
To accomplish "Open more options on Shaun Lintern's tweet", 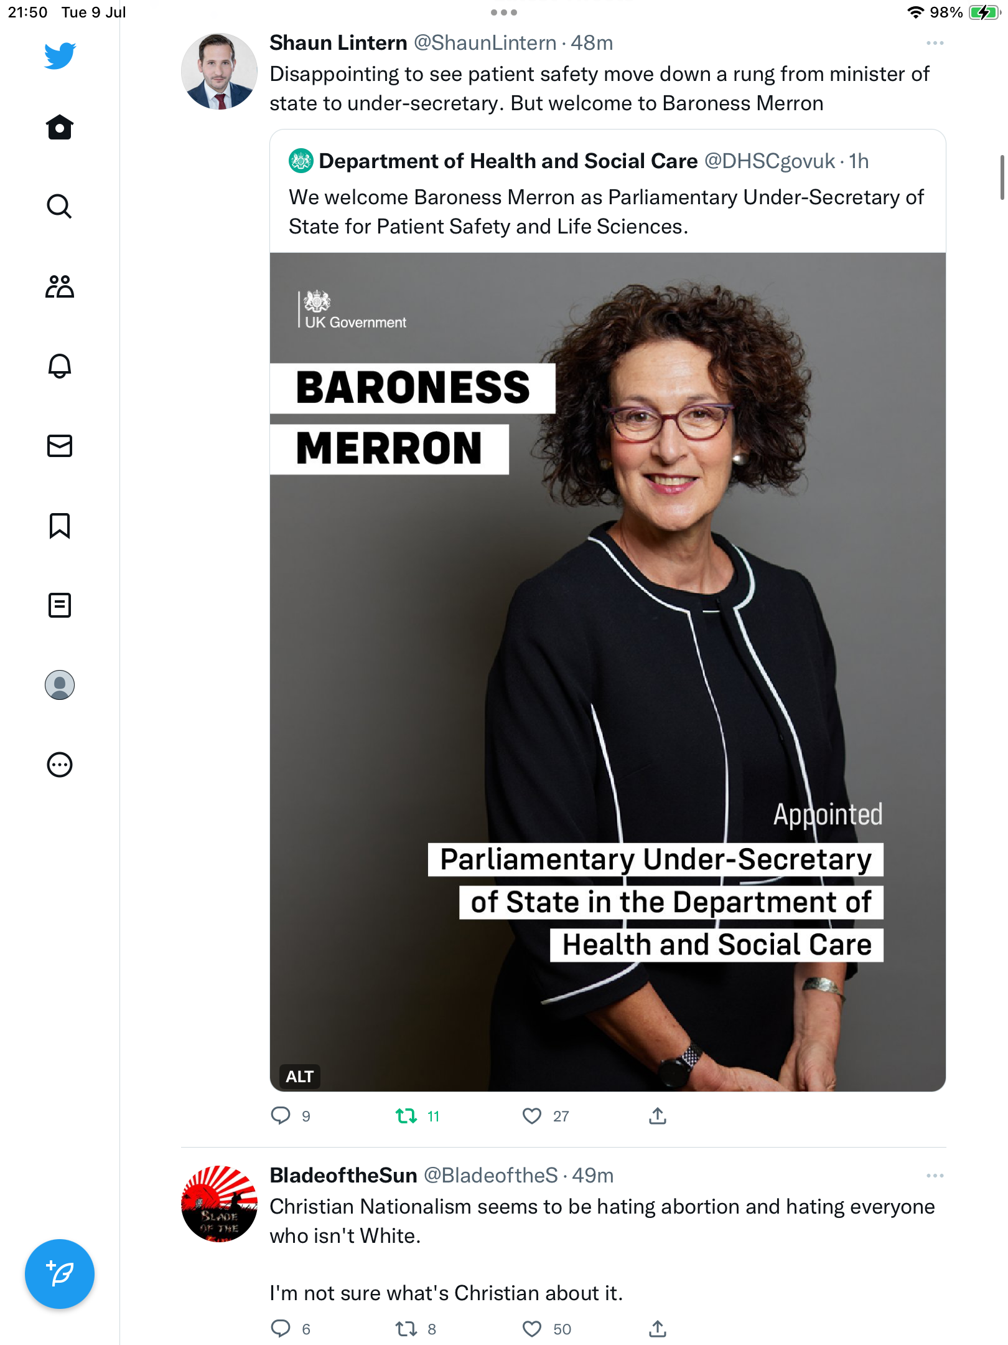I will 935,43.
